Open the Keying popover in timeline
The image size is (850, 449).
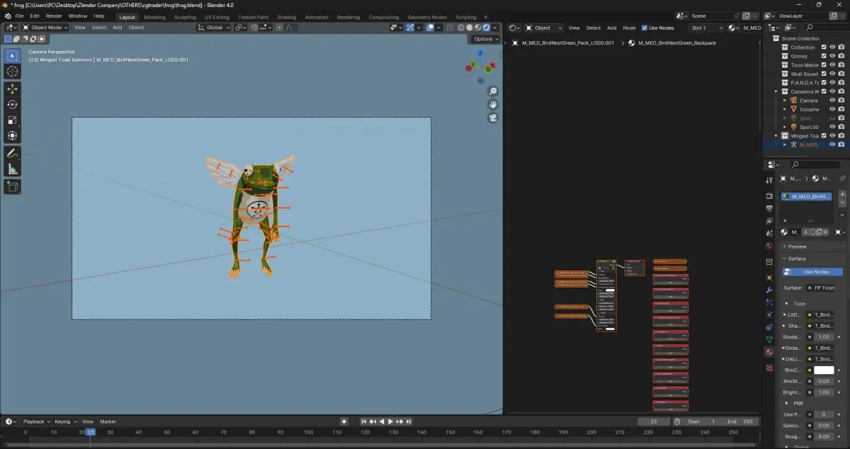coord(64,421)
